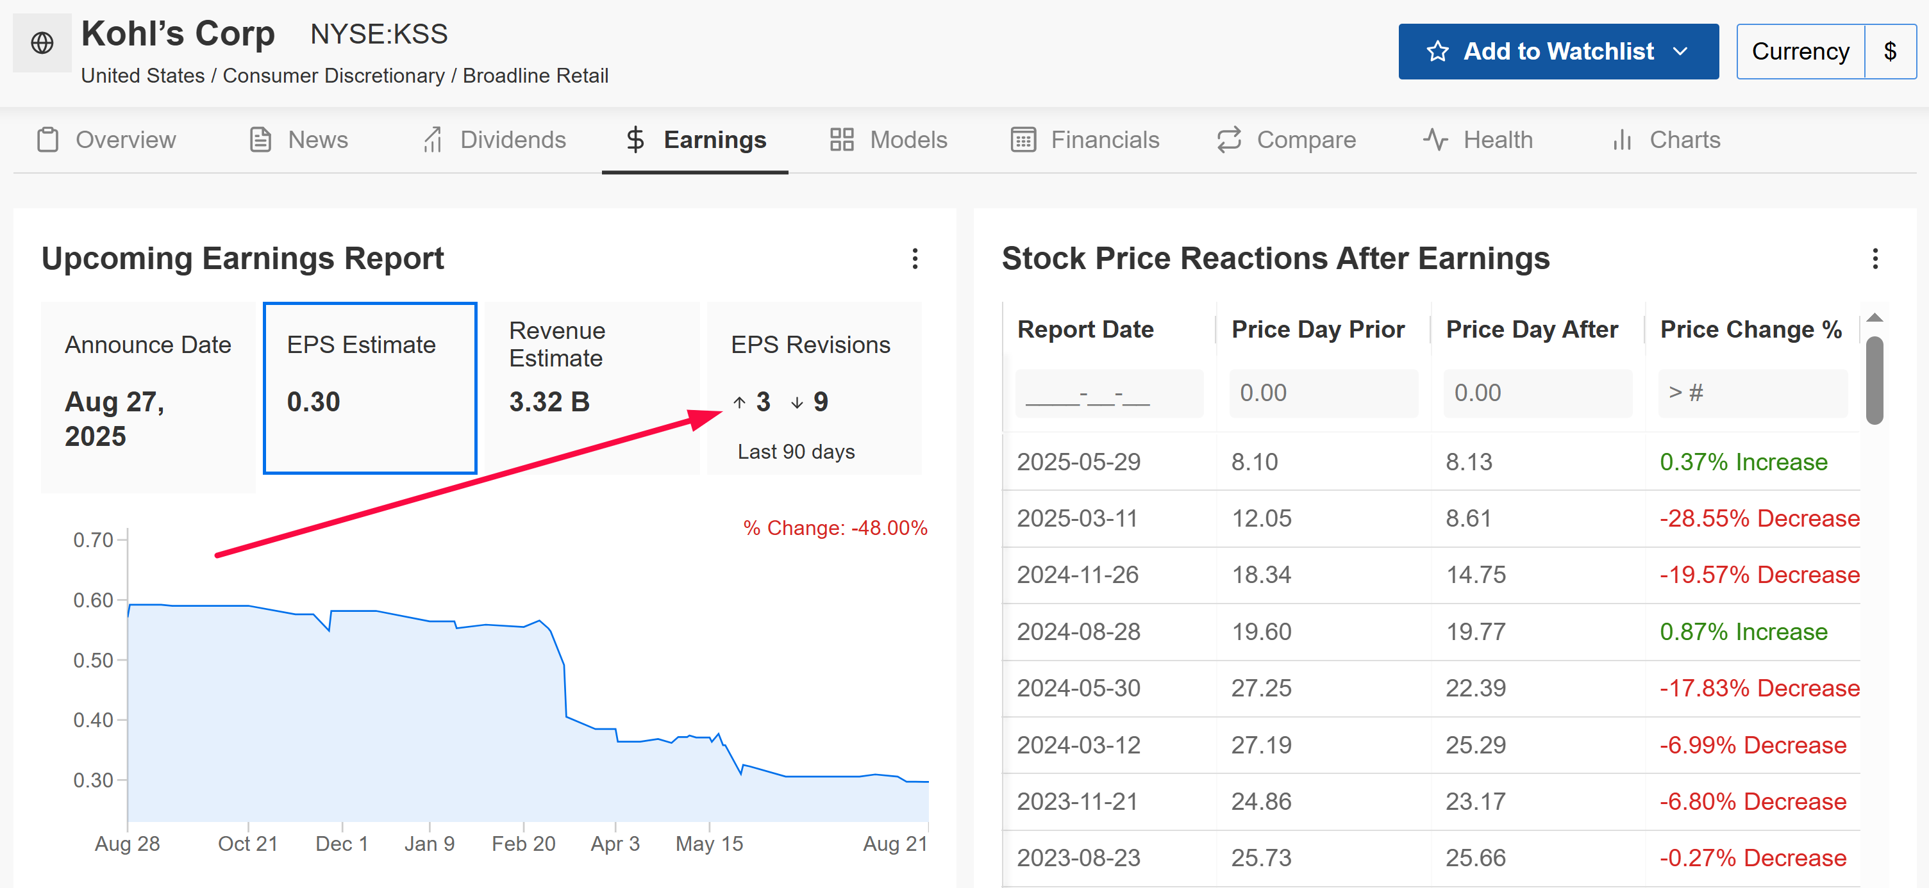Open the Models tab
The width and height of the screenshot is (1929, 888).
pyautogui.click(x=888, y=140)
